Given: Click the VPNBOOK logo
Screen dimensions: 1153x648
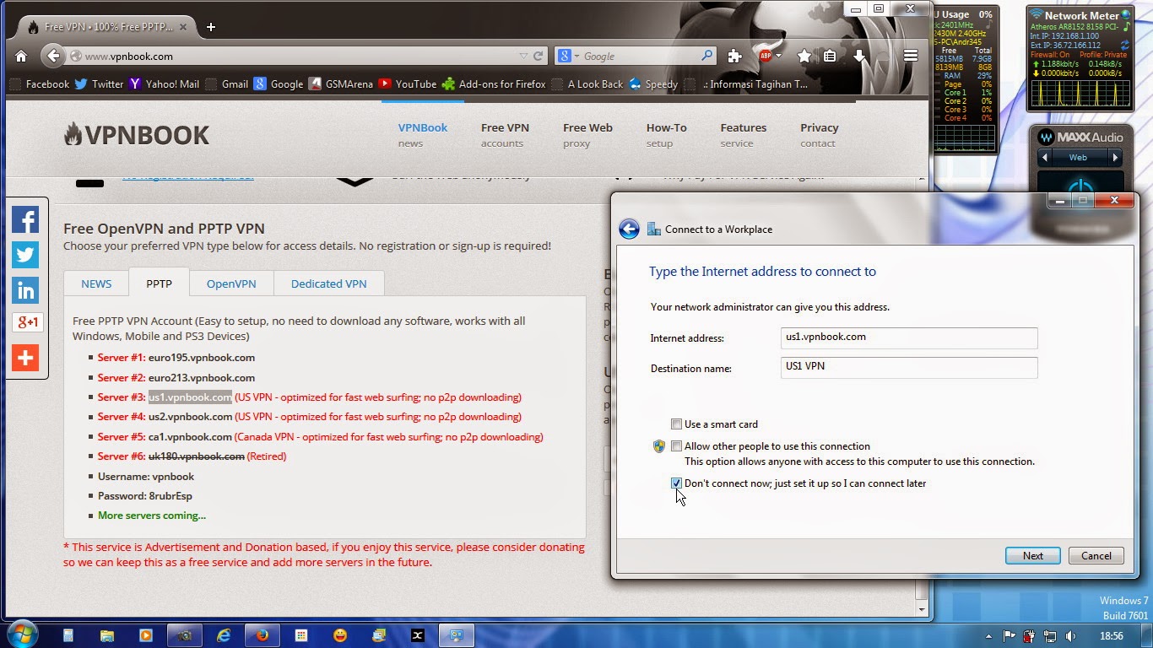Looking at the screenshot, I should coord(137,135).
